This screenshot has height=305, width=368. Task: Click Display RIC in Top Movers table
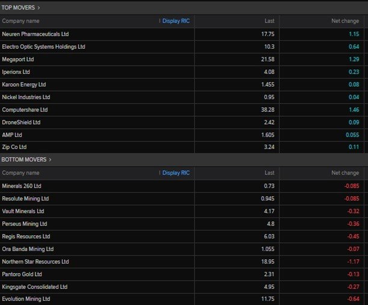tap(176, 21)
